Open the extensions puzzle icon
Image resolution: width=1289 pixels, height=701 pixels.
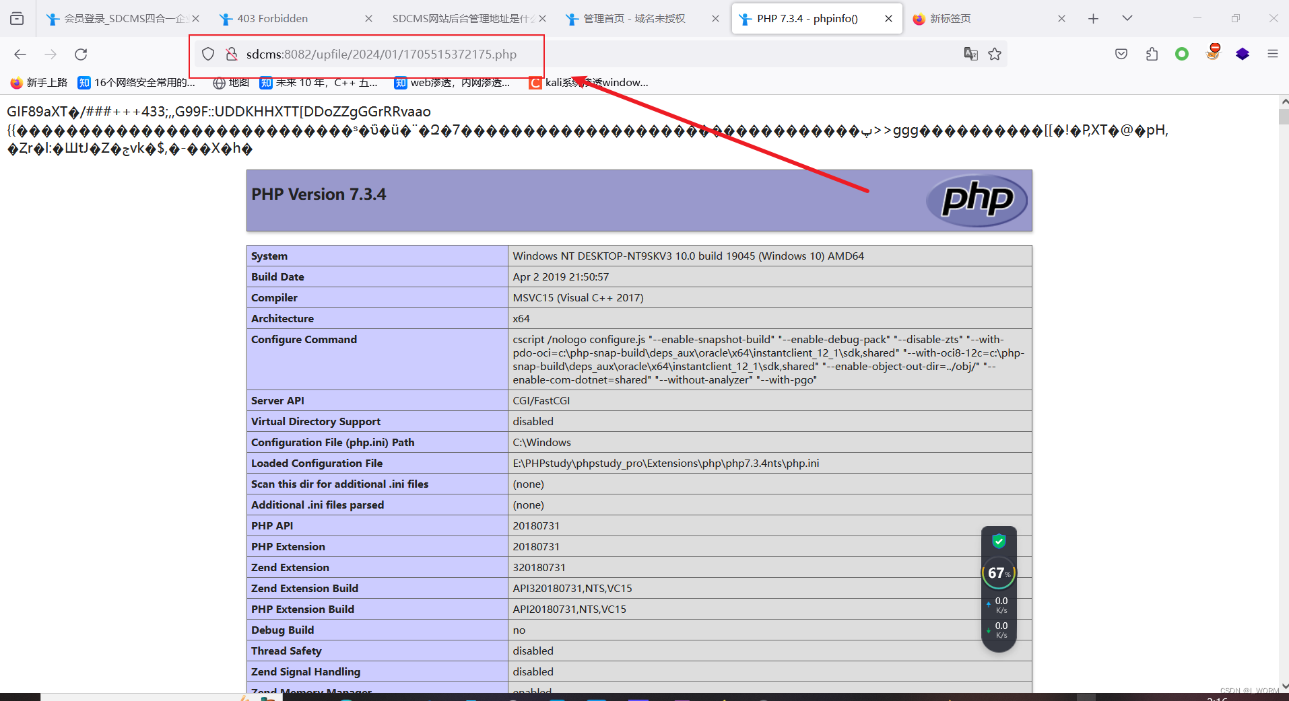[1152, 54]
